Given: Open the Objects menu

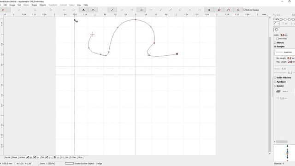Looking at the screenshot, I should click(x=43, y=5).
